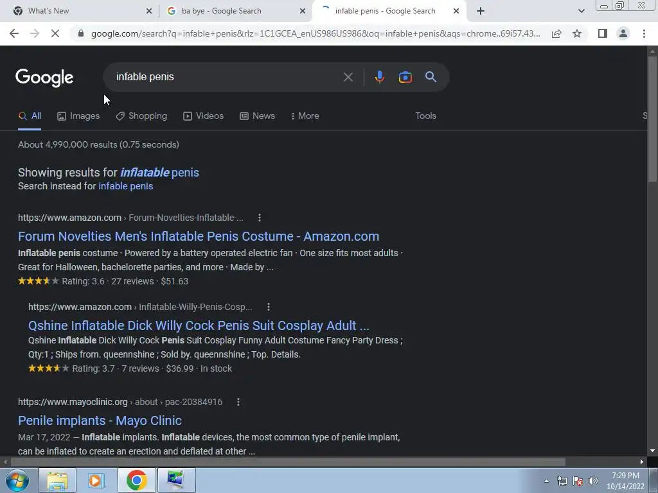This screenshot has height=493, width=658.
Task: Click the Action Center flag tray icon
Action: (578, 481)
